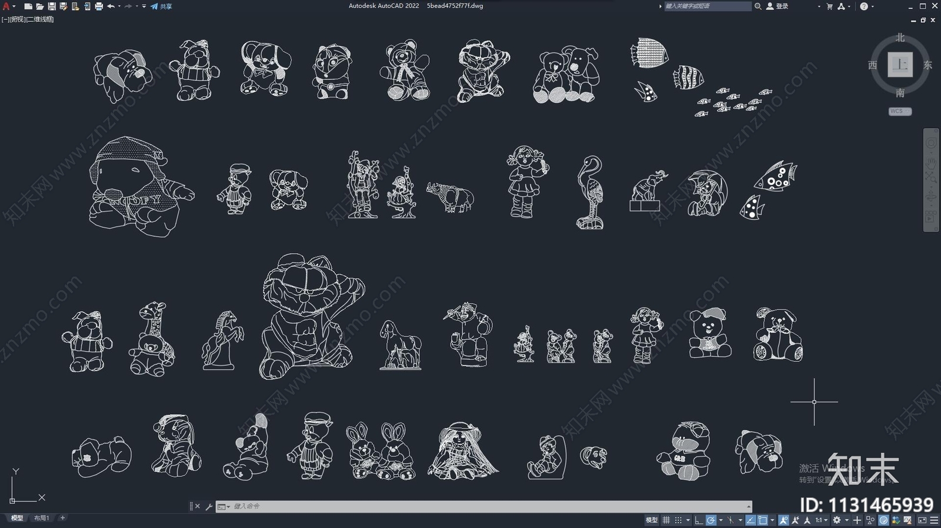Toggle ortho mode in status bar
Viewport: 941px width, 528px height.
(x=698, y=520)
